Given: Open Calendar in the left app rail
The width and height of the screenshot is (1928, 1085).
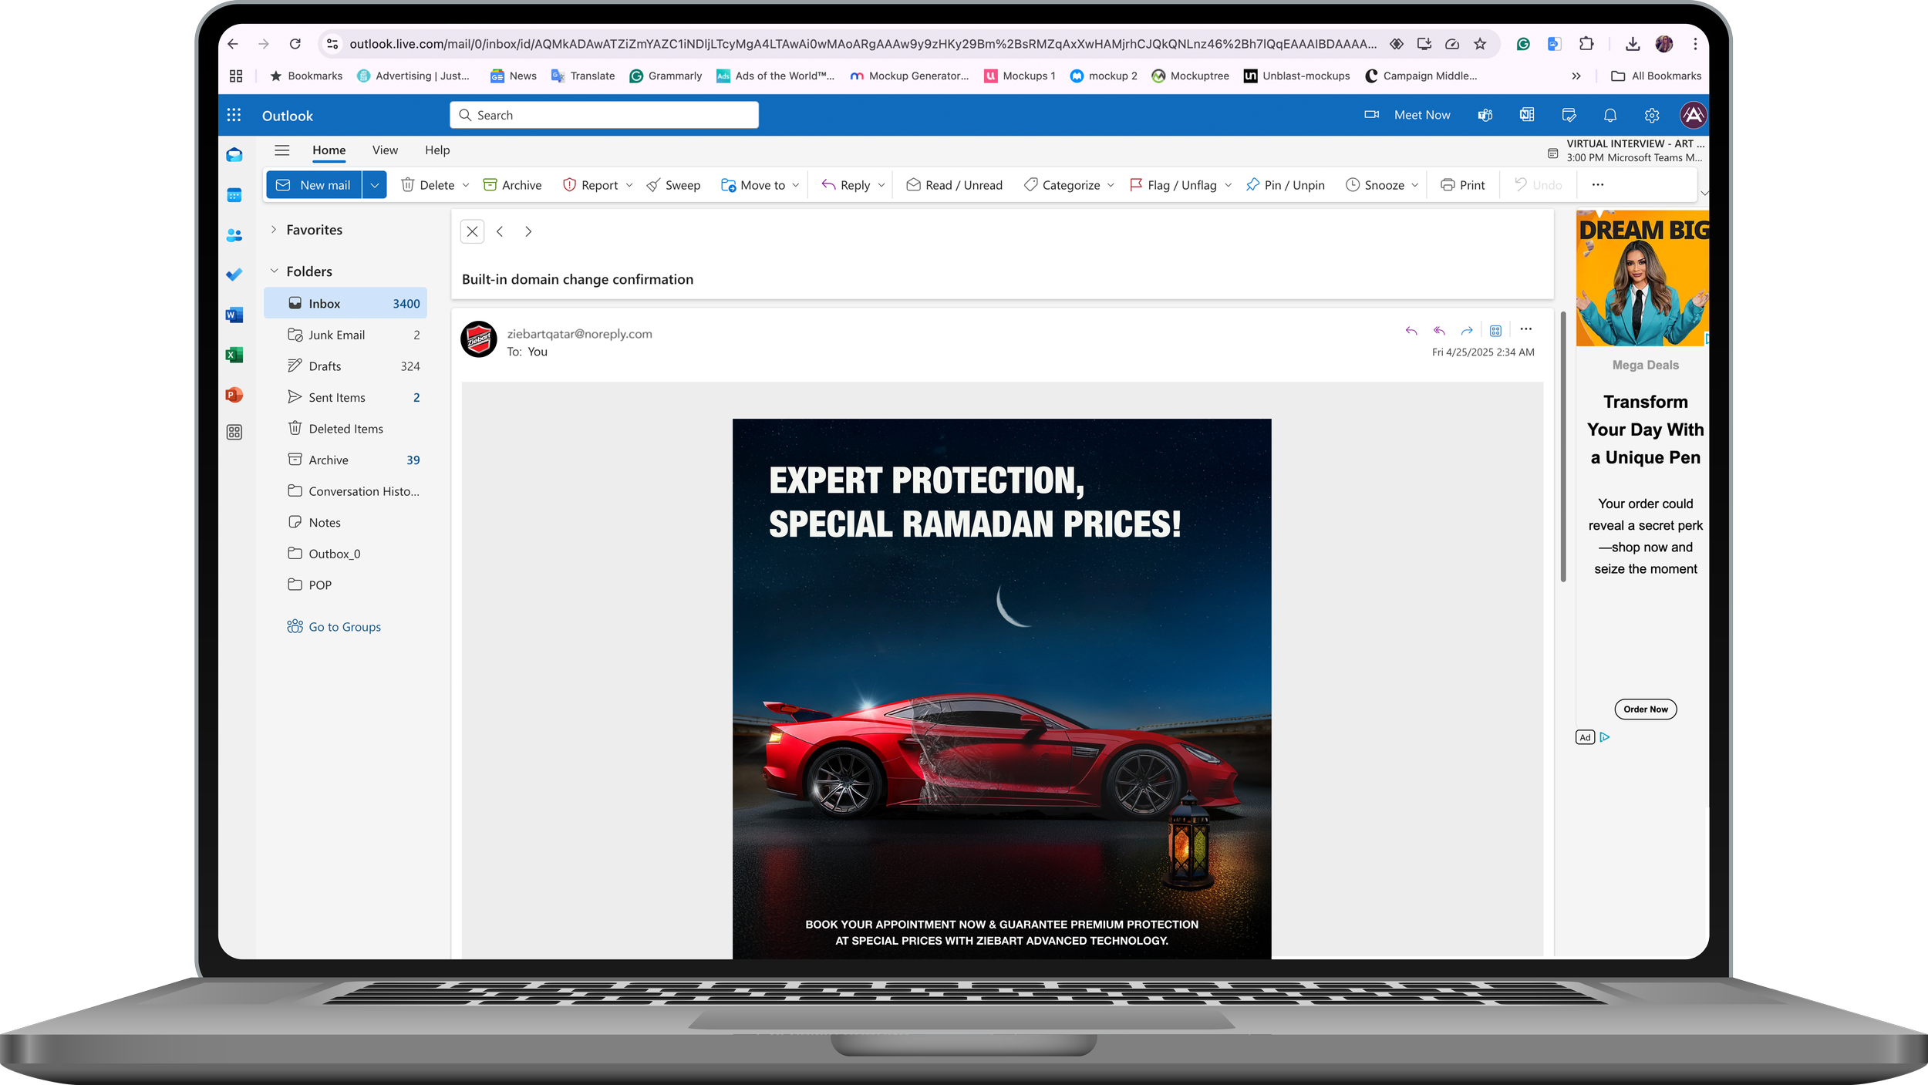Looking at the screenshot, I should (234, 195).
